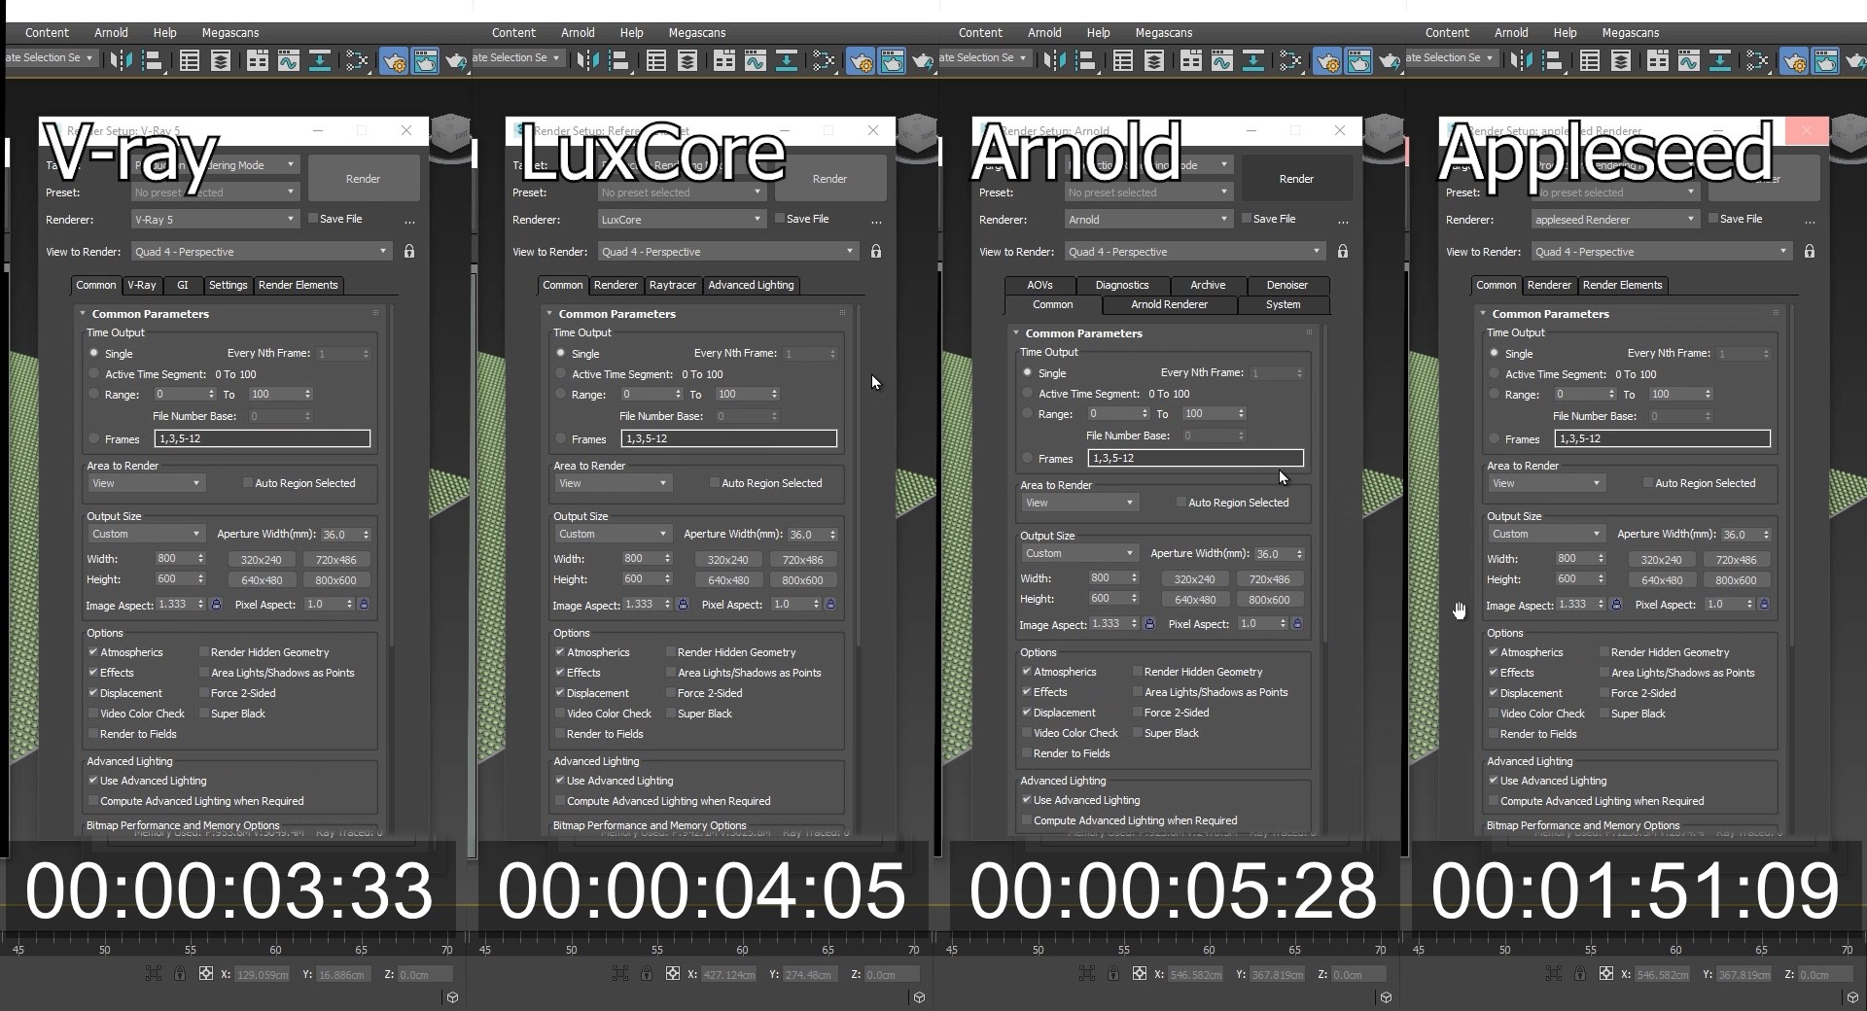Open Output Size Custom dropdown in Arnold dialog

pos(1078,553)
